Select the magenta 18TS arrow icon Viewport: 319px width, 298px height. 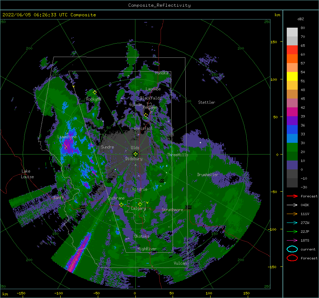click(292, 241)
